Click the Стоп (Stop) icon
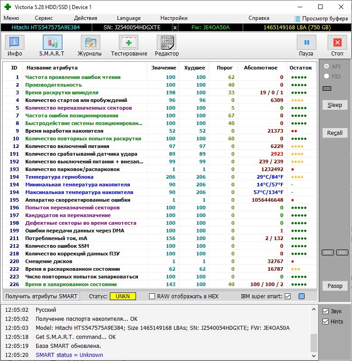This screenshot has height=361, width=352. (337, 42)
